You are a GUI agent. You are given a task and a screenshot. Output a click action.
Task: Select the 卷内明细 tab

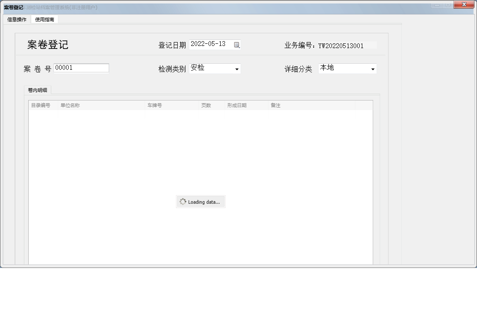(x=38, y=90)
